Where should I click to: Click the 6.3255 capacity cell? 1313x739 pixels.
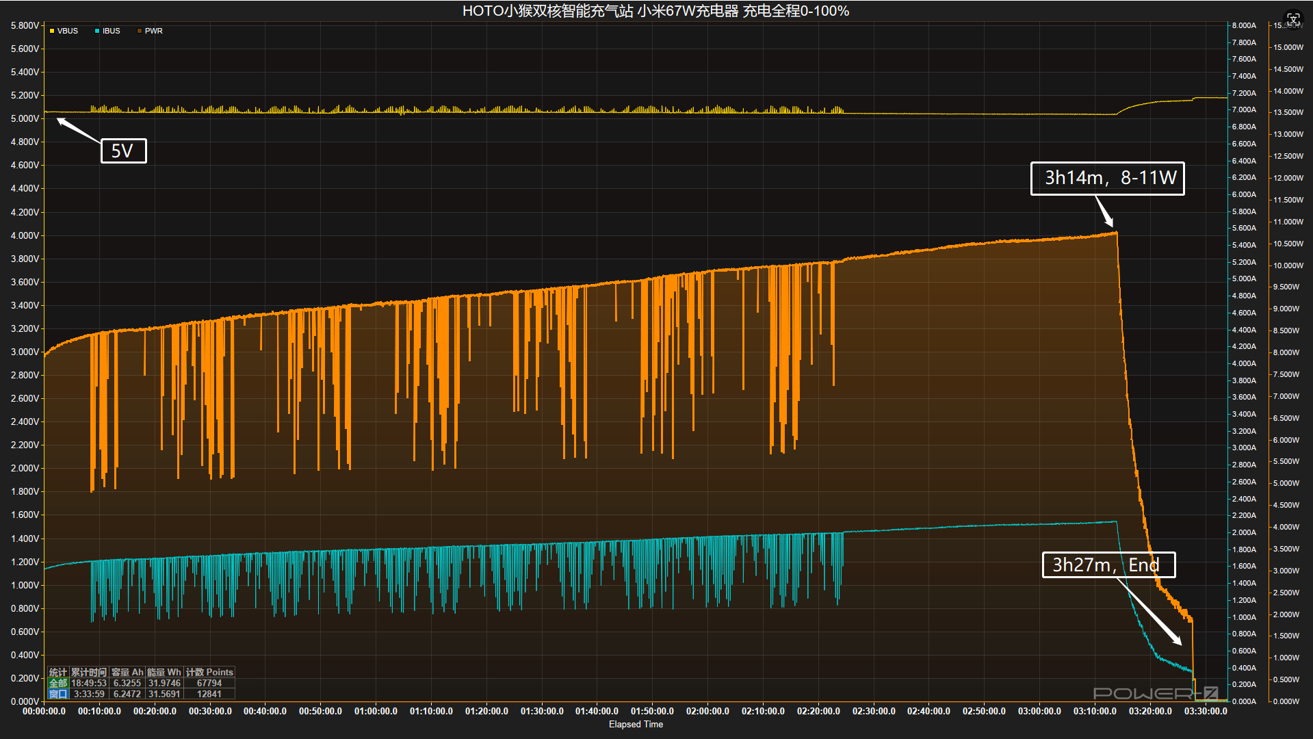point(127,683)
